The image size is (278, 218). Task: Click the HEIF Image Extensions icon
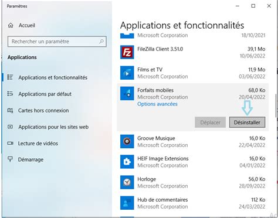pos(127,162)
